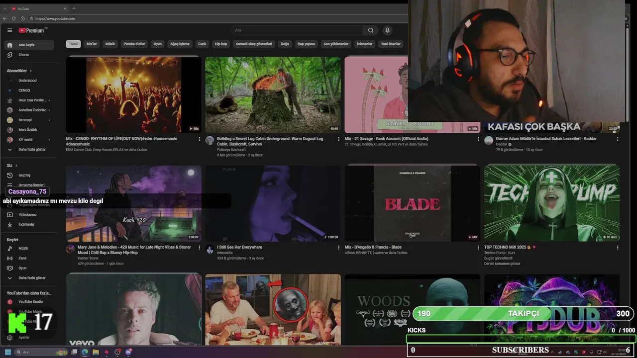The image size is (637, 358).
Task: Expand Siz section arrow
Action: 16,165
